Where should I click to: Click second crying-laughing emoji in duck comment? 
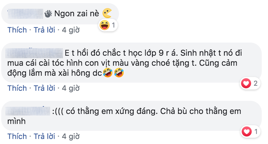click(119, 72)
